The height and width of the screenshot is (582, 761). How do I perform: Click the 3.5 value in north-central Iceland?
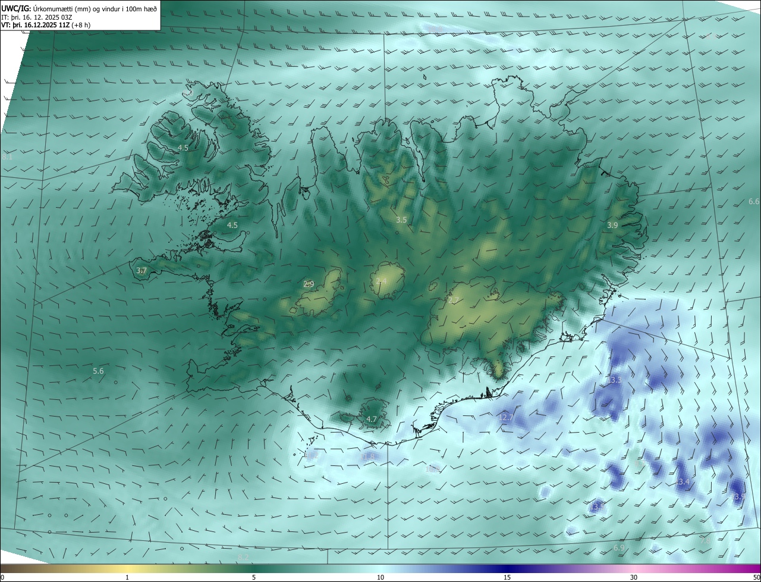click(x=401, y=220)
